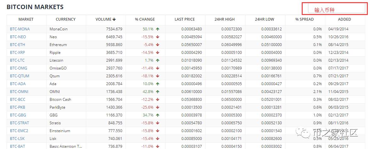Image resolution: width=370 pixels, height=149 pixels.
Task: Select the Basic Attention T... currency name
Action: 66,146
